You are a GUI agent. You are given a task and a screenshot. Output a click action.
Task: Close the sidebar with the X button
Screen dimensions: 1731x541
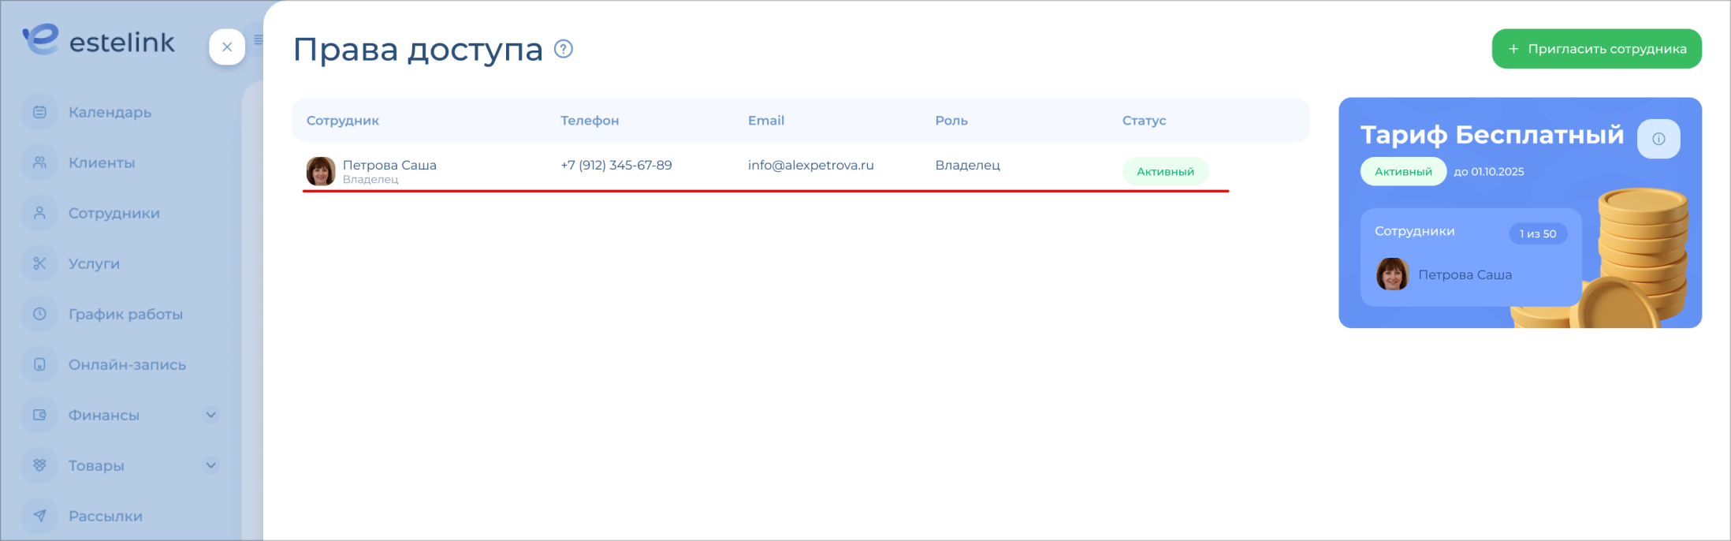(x=227, y=47)
